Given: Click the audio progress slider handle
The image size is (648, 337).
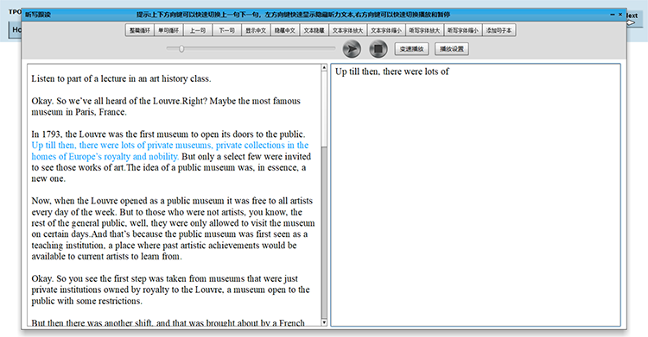Looking at the screenshot, I should pyautogui.click(x=181, y=48).
